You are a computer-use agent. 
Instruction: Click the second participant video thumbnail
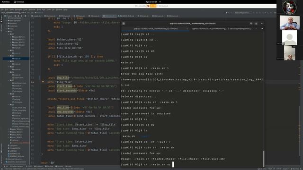point(289,23)
